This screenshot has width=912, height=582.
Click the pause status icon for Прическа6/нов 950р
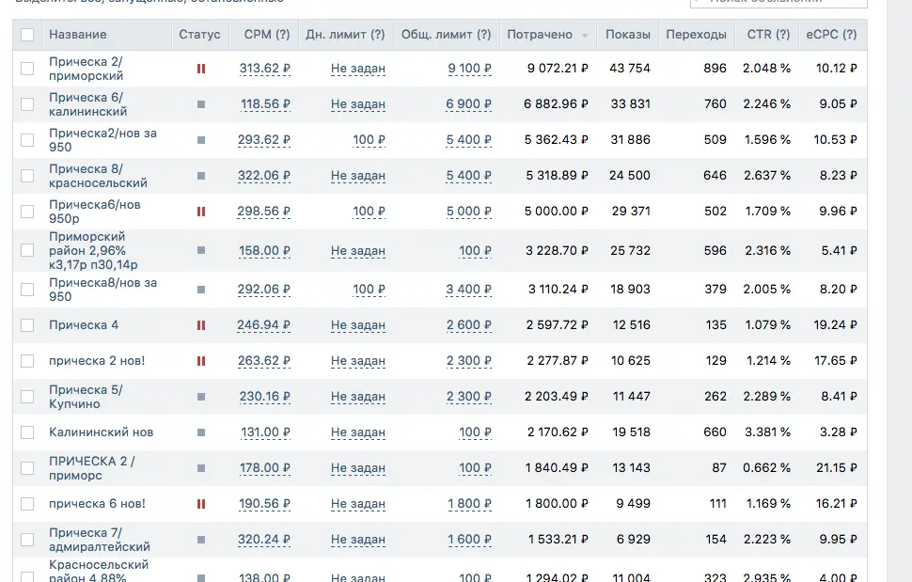(x=200, y=212)
